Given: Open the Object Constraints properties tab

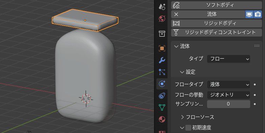Looking at the screenshot, I should (x=162, y=96).
